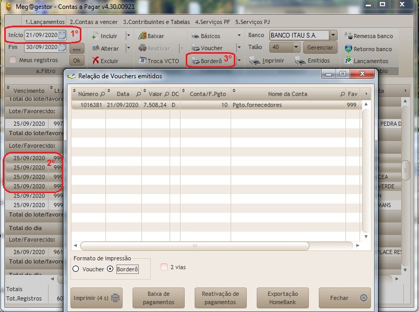Click the Imprimir printer icon
This screenshot has width=419, height=312.
pos(255,61)
